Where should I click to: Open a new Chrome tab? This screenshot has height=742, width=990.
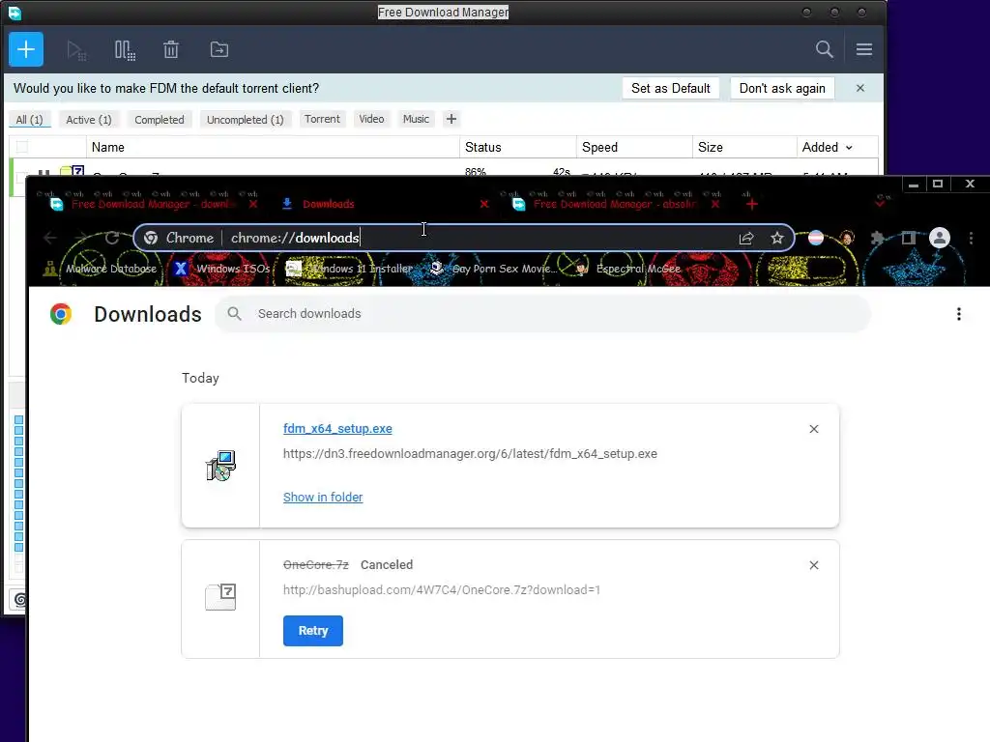(751, 204)
